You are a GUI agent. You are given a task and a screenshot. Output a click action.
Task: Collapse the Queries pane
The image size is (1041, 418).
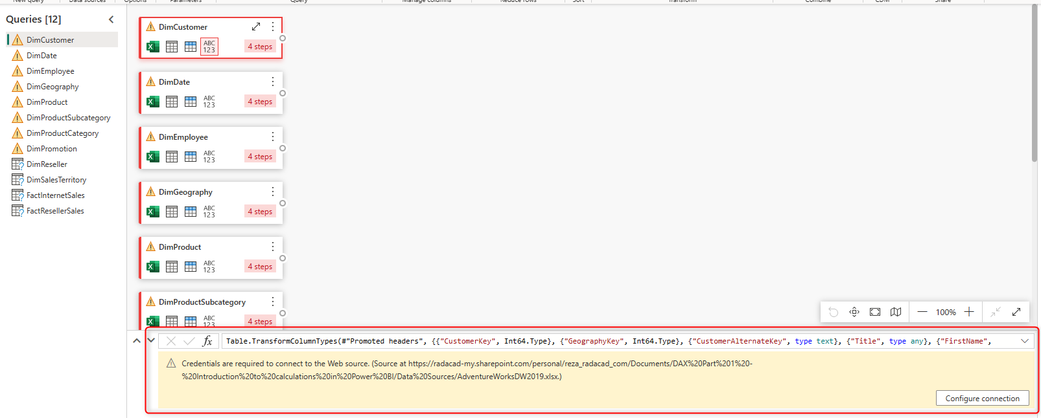pyautogui.click(x=111, y=19)
